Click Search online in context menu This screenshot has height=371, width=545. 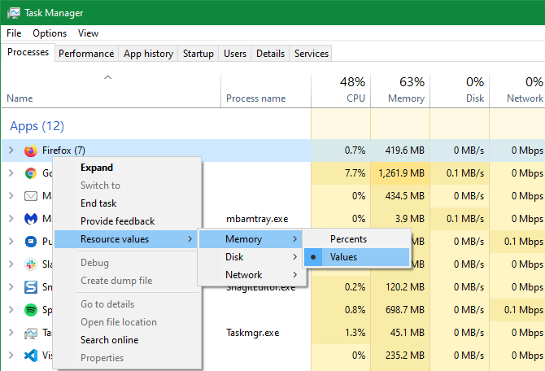[x=109, y=340]
